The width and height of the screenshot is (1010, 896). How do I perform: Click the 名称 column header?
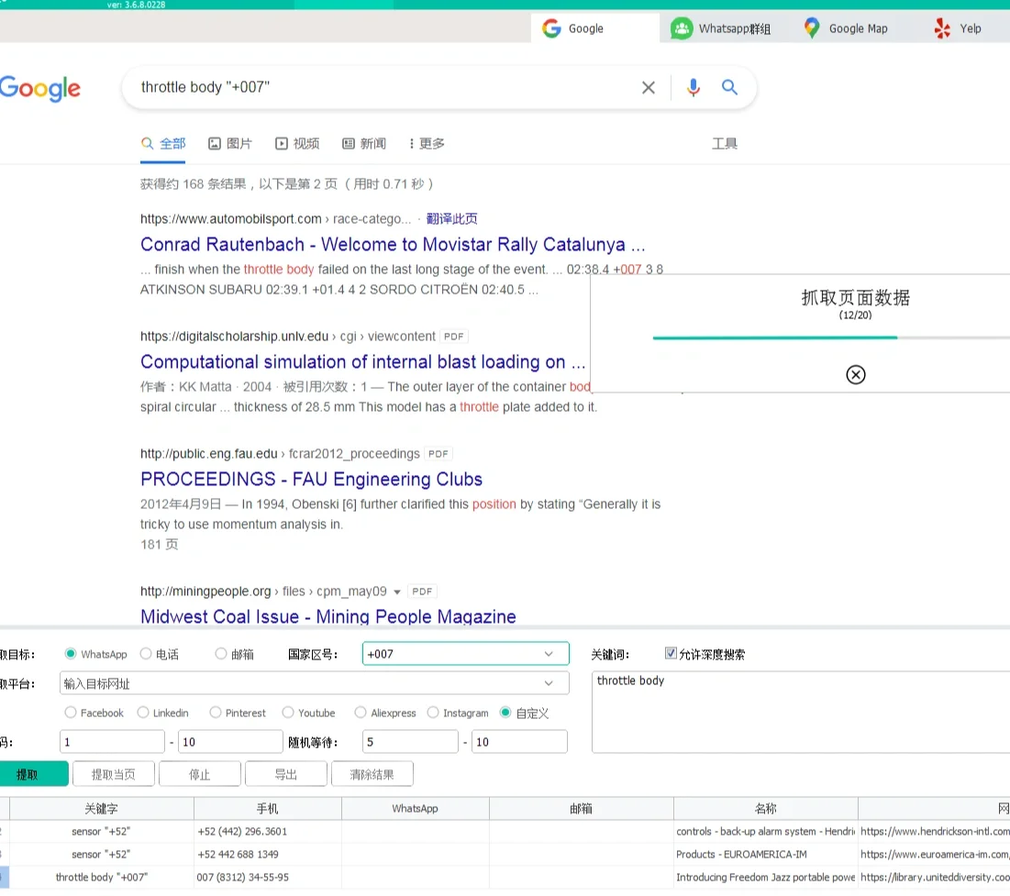pos(765,808)
